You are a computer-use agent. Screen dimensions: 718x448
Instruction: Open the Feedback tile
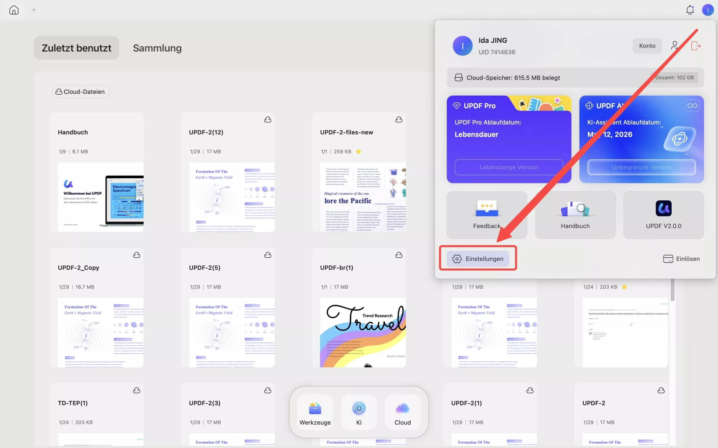[487, 215]
